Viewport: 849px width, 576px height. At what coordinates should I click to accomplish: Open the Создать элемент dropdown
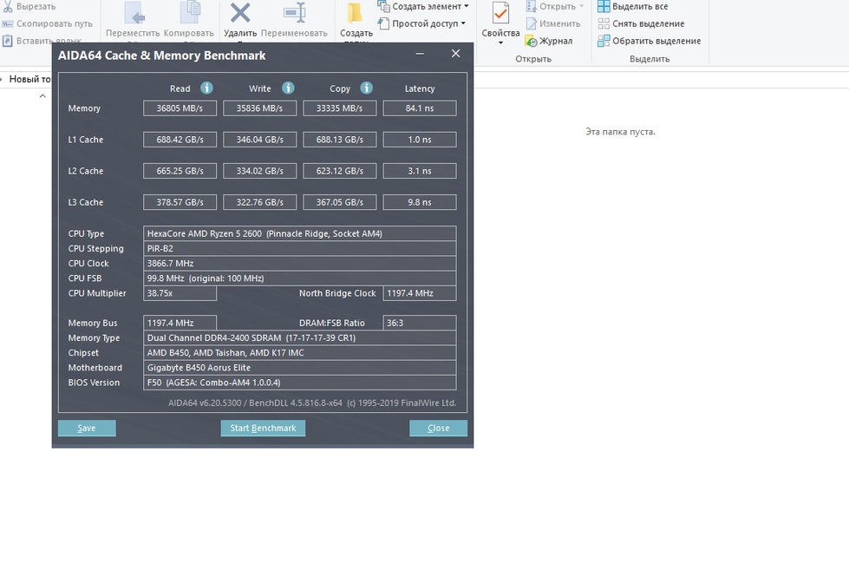[423, 6]
